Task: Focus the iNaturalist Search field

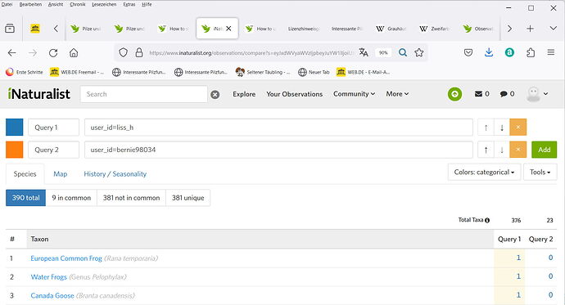Action: [144, 94]
